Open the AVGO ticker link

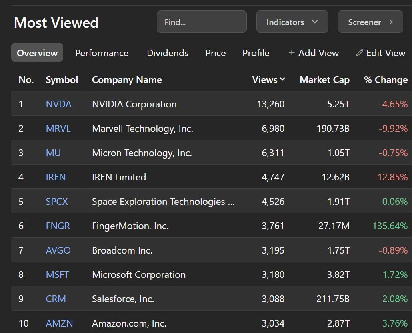[58, 250]
